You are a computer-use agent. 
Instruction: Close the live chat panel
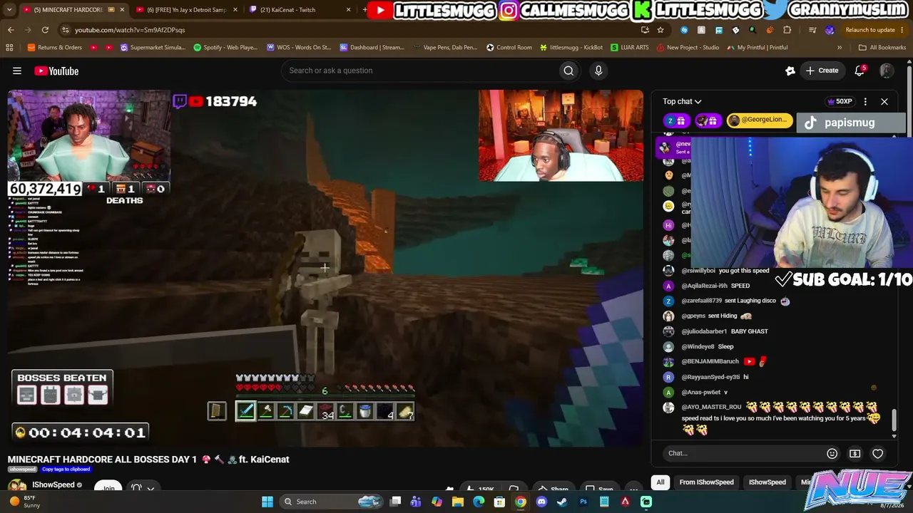[884, 102]
